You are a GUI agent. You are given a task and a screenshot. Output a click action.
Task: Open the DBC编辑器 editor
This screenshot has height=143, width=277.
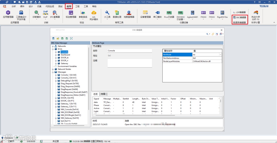tap(240, 17)
